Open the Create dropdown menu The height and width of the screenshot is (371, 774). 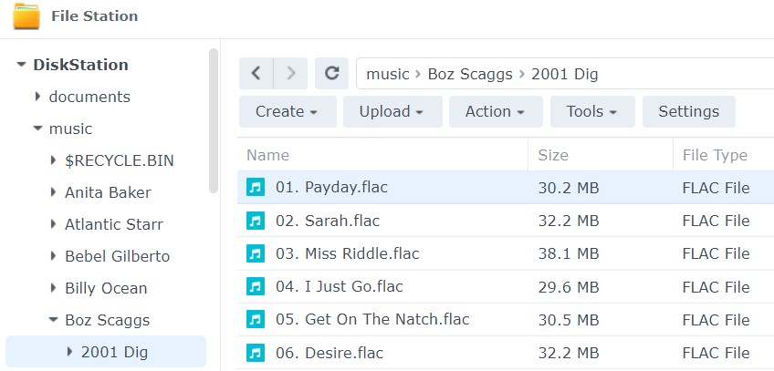tap(287, 111)
